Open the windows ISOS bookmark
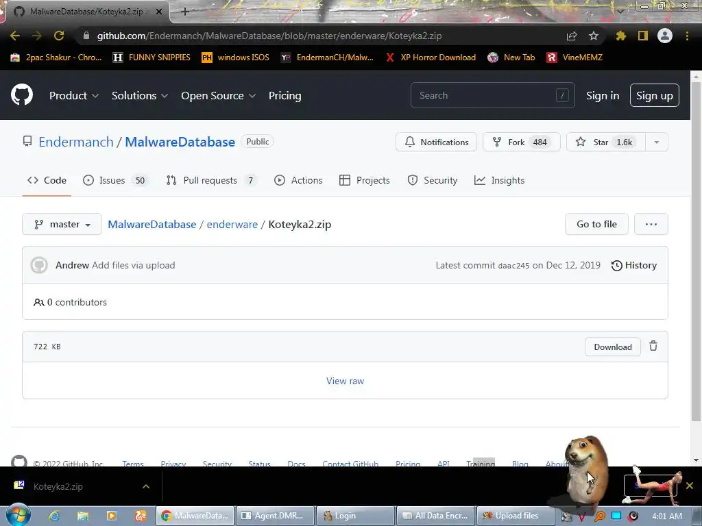Image resolution: width=702 pixels, height=526 pixels. (236, 58)
